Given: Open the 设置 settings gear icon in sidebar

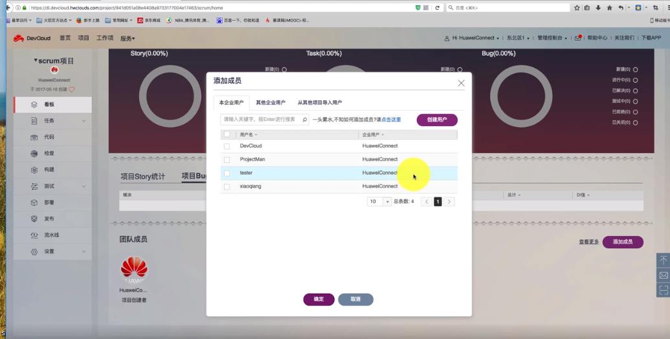Looking at the screenshot, I should point(34,252).
